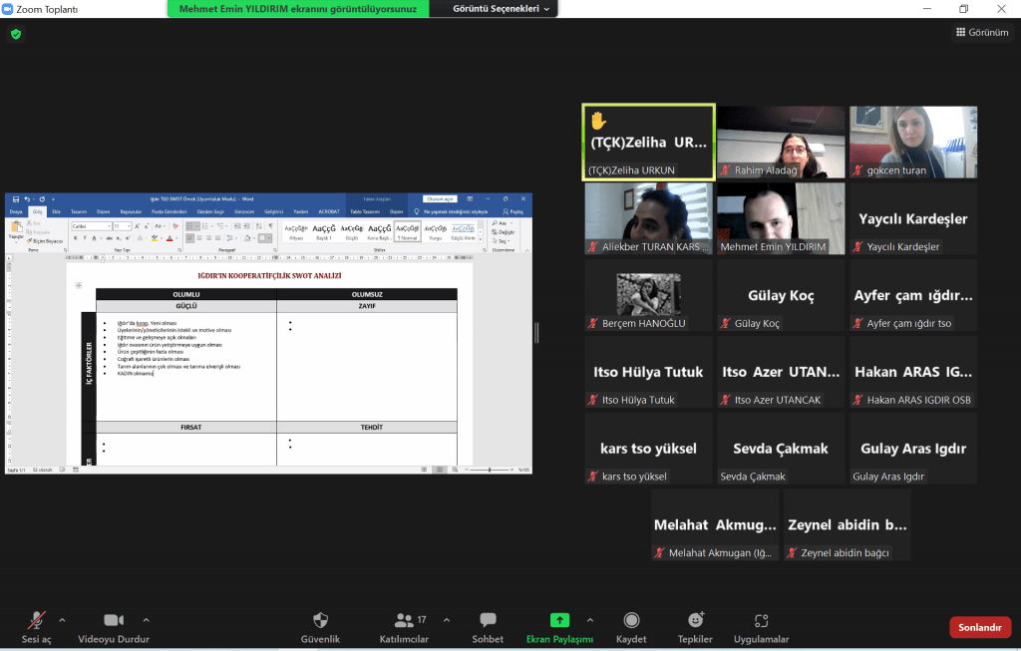Unmute microphone with Sesi aç
This screenshot has width=1021, height=651.
coord(36,621)
